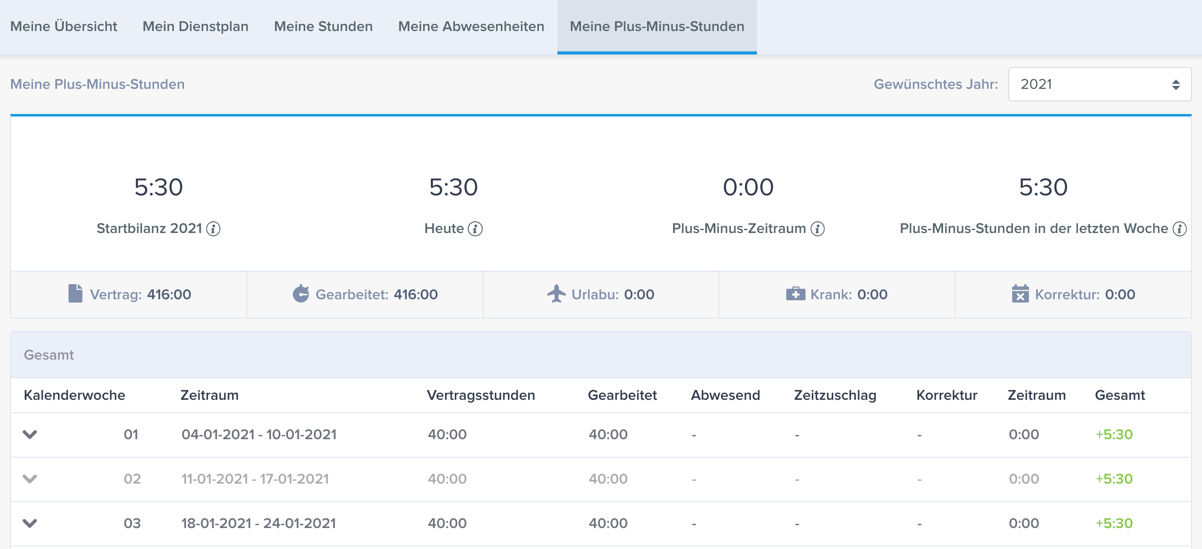Click the Krank first-aid kit icon
Screen dimensions: 1202x549
tap(795, 294)
